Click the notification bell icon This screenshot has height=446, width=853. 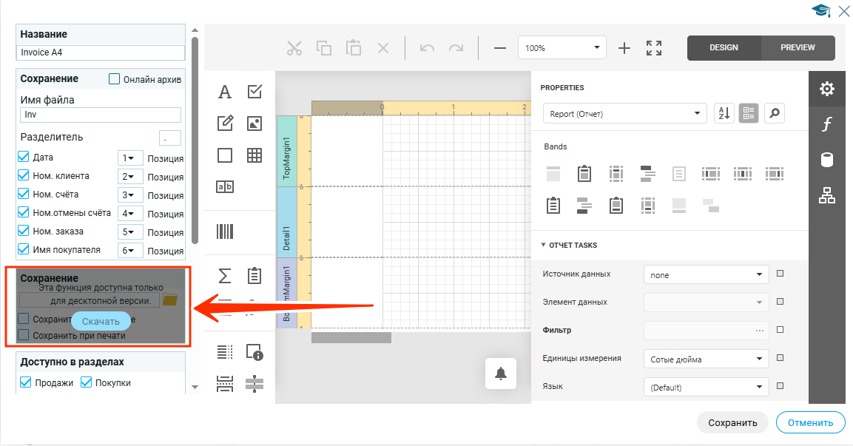click(x=501, y=374)
